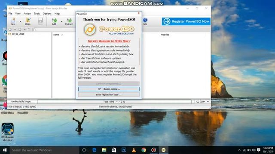Image resolution: width=275 pixels, height=154 pixels.
Task: Open the Options menu
Action: point(47,14)
